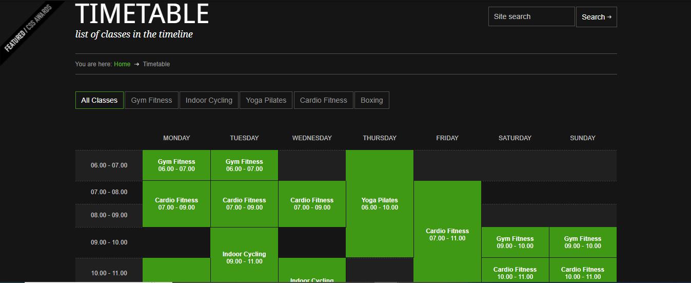Image resolution: width=691 pixels, height=283 pixels.
Task: Open Tuesday Gym Fitness 06.00 - 07.00 class
Action: click(x=244, y=165)
